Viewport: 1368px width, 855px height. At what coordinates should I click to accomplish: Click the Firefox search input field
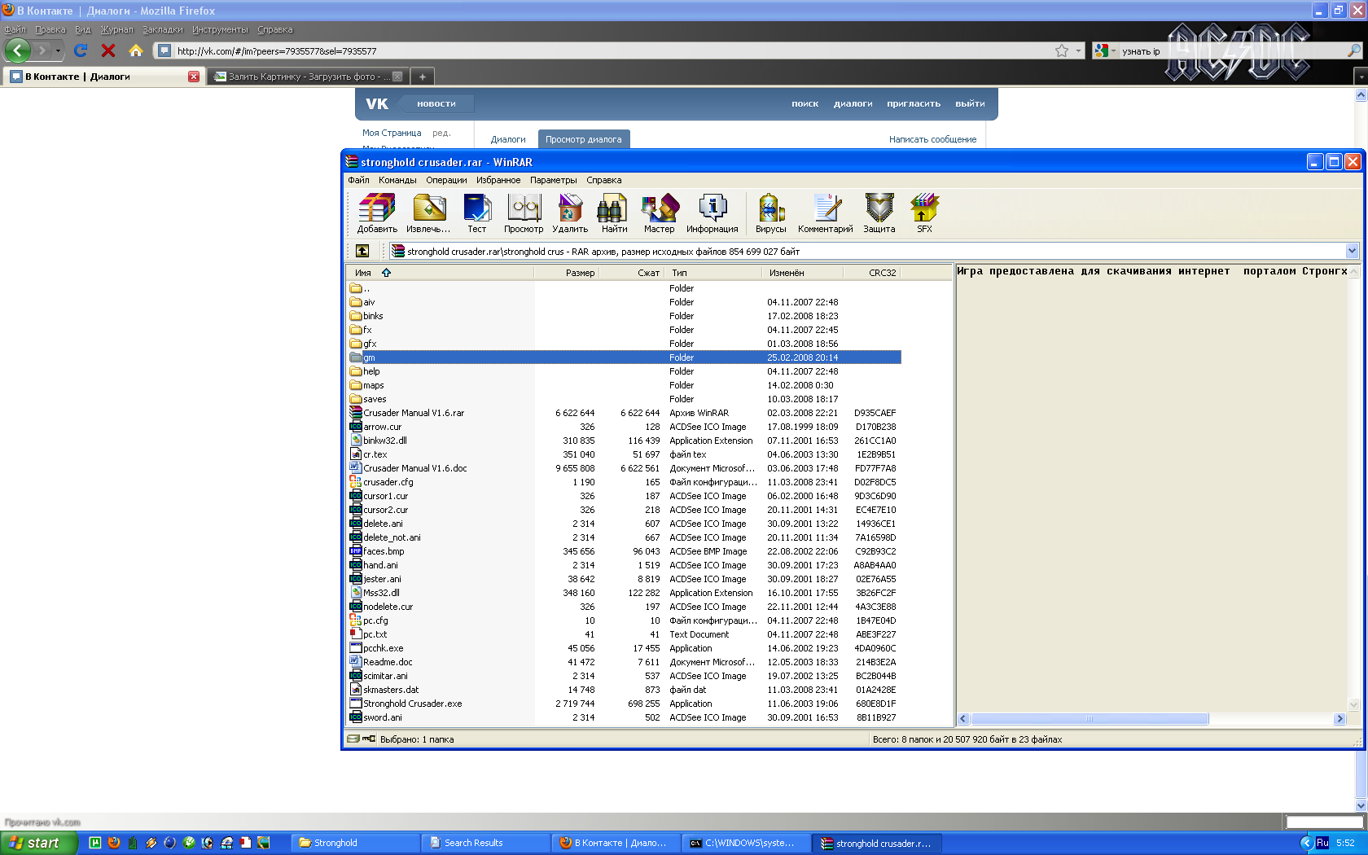pyautogui.click(x=1232, y=50)
